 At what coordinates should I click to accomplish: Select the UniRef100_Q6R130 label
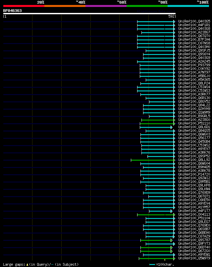(194, 98)
